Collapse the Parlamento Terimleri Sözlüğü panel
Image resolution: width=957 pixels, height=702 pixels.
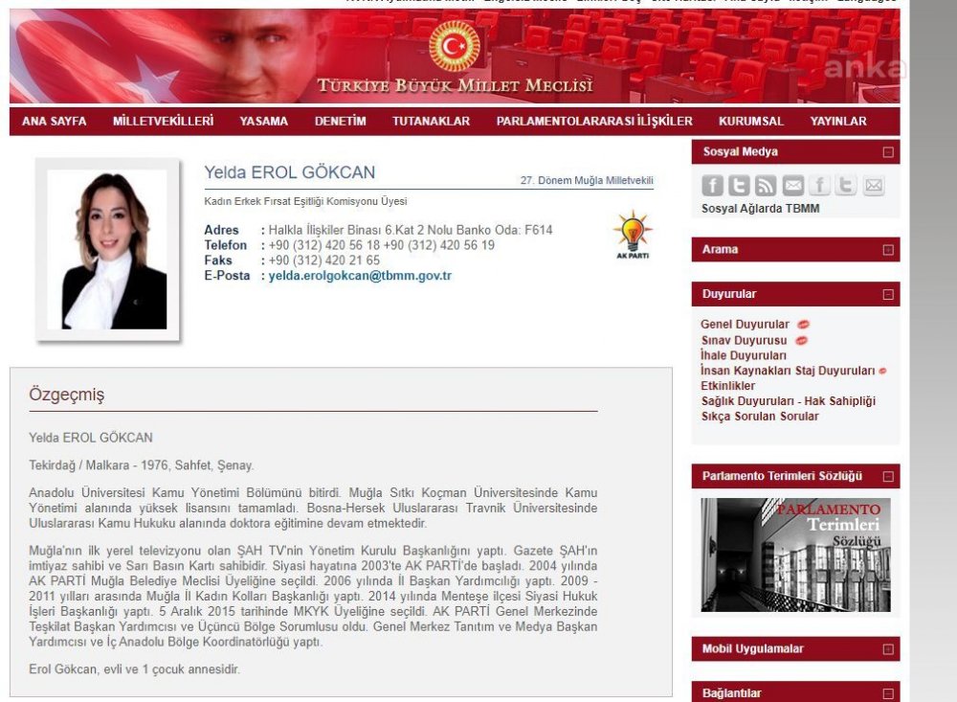pos(888,476)
